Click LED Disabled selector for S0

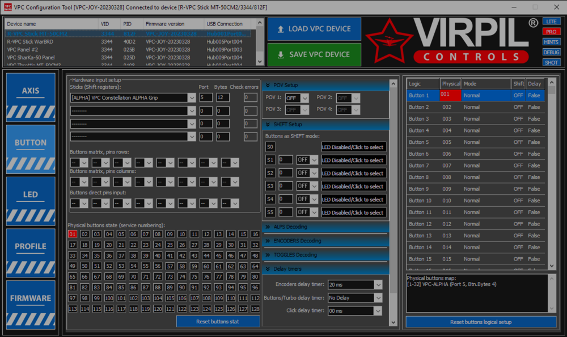click(x=354, y=147)
